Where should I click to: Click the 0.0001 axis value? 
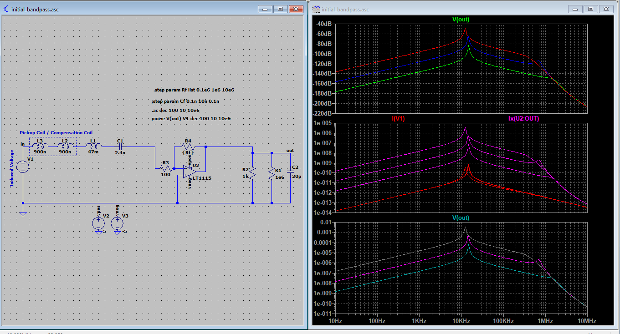pos(323,243)
